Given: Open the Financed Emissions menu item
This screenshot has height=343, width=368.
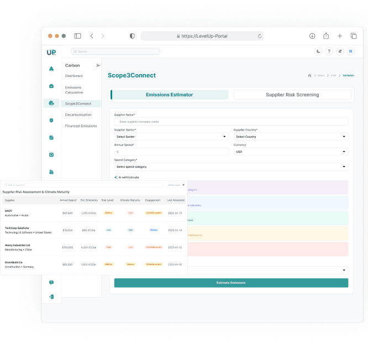Looking at the screenshot, I should coord(81,126).
